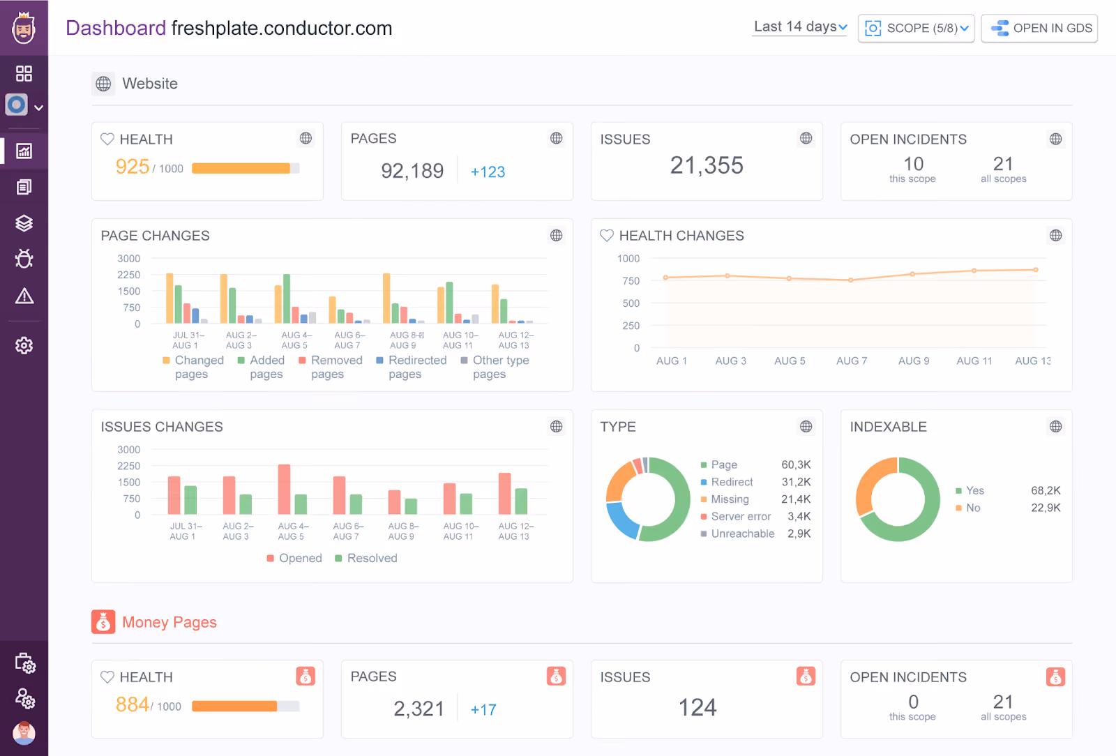
Task: Click the Unreachable row in Type legend
Action: 756,534
